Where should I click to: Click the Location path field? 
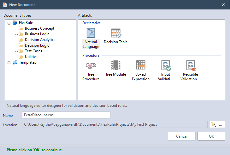coord(115,124)
